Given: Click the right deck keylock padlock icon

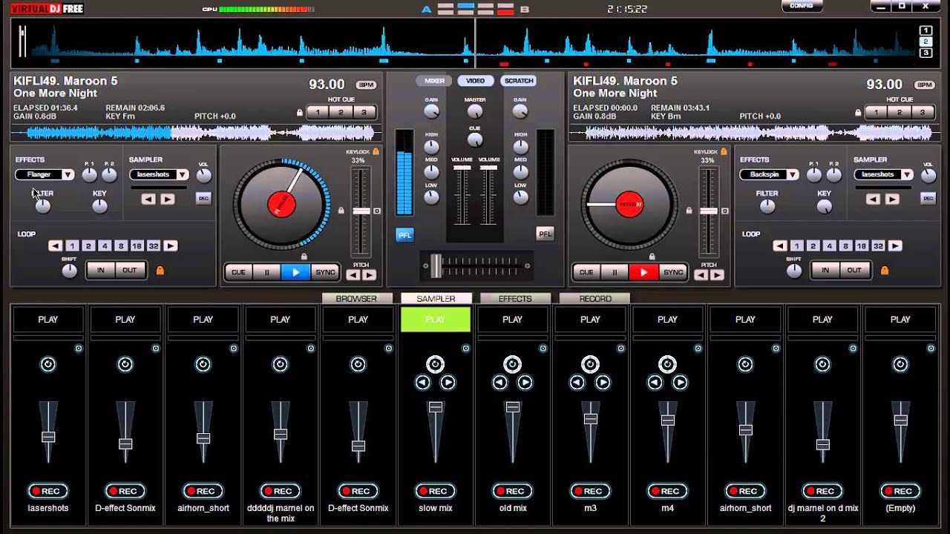Looking at the screenshot, I should [x=724, y=151].
